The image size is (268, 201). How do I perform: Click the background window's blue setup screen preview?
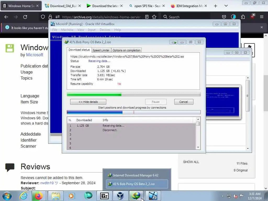click(x=222, y=102)
